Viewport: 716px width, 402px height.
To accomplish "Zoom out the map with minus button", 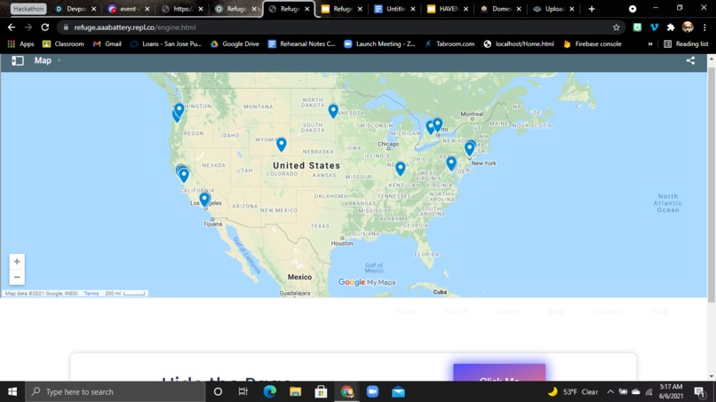I will coord(17,277).
